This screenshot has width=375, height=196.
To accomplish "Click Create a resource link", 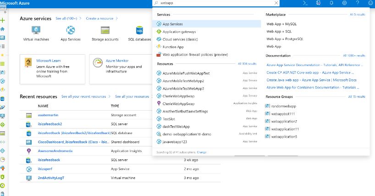I will [99, 18].
